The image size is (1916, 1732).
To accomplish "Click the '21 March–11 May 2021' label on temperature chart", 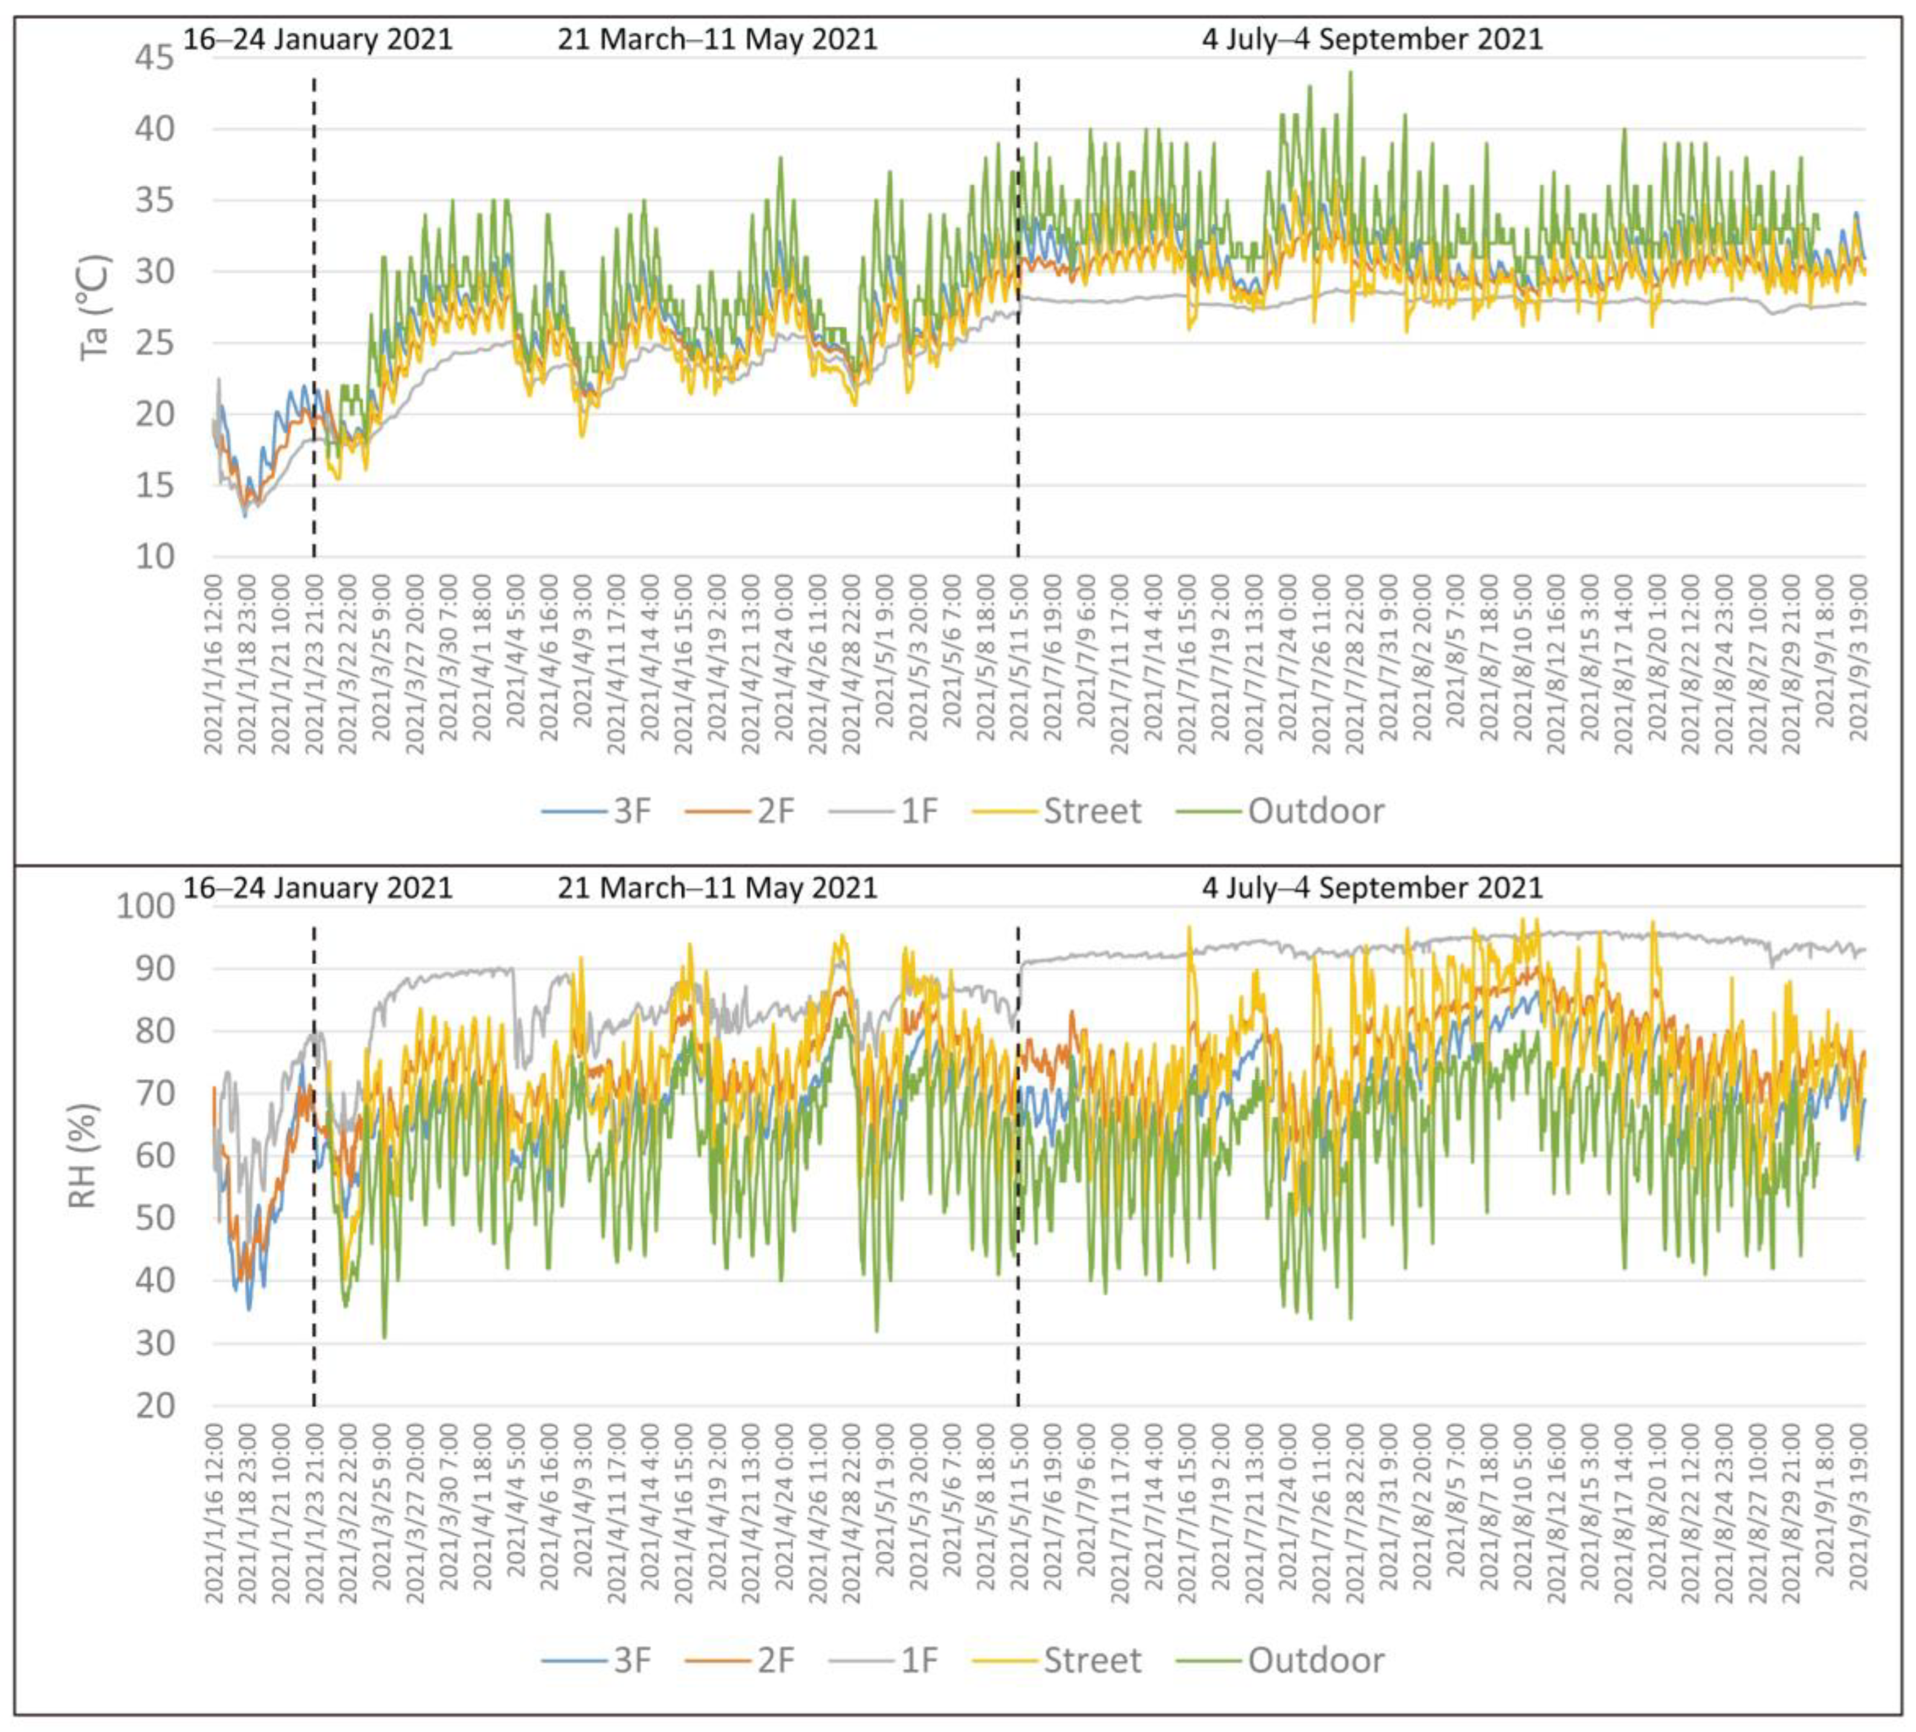I will 717,39.
